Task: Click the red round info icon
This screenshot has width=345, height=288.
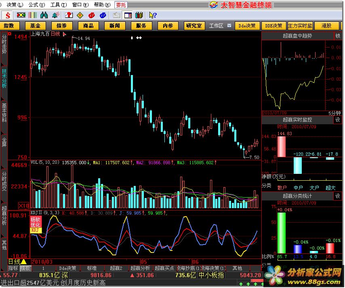Action: pyautogui.click(x=92, y=15)
